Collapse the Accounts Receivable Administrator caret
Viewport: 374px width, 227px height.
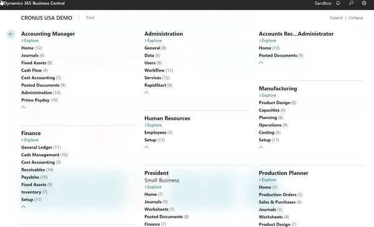261,63
